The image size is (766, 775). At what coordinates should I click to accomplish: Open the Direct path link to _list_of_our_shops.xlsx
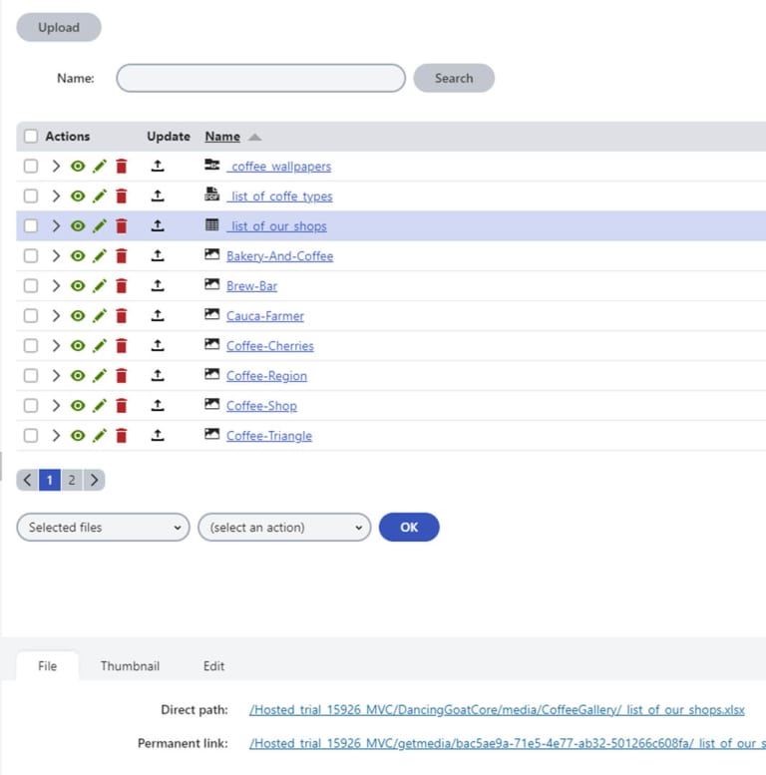pyautogui.click(x=497, y=710)
